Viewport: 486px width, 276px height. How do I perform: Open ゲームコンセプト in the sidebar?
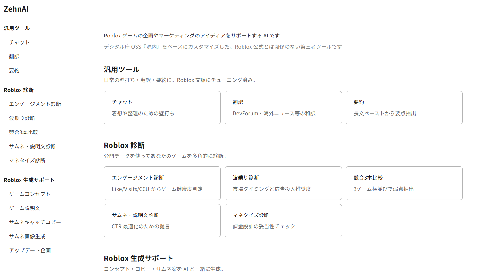tap(30, 194)
